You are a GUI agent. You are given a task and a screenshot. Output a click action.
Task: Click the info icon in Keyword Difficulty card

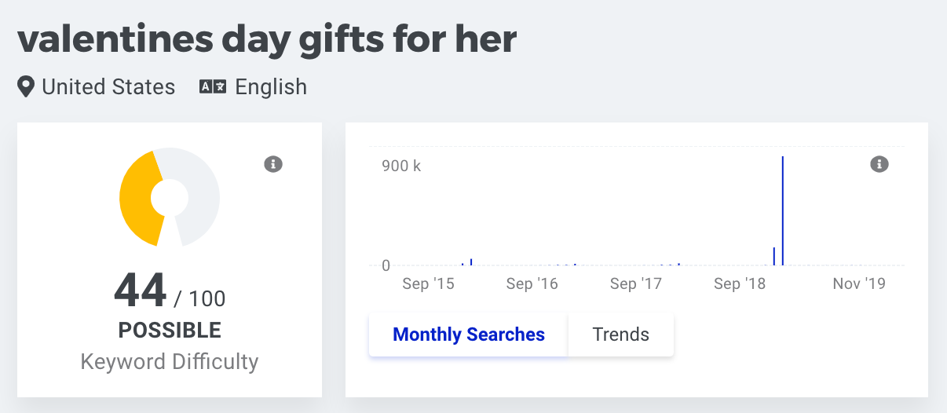(x=273, y=164)
